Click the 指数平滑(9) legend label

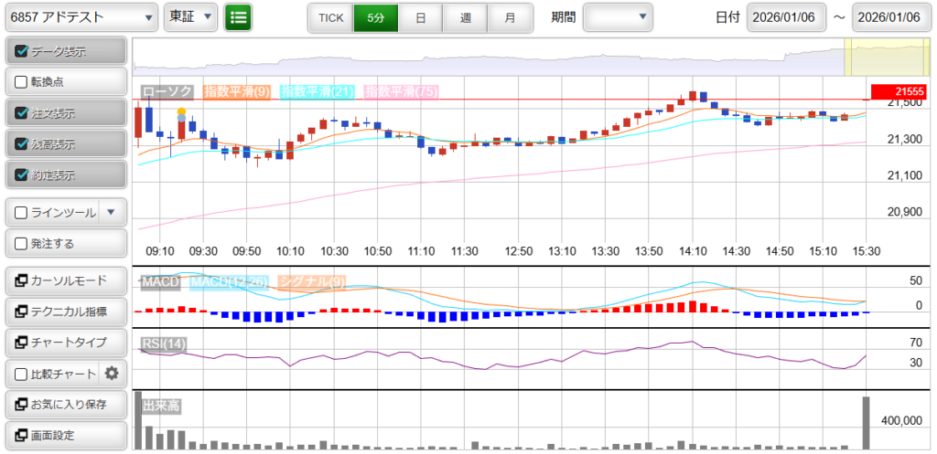click(x=236, y=91)
